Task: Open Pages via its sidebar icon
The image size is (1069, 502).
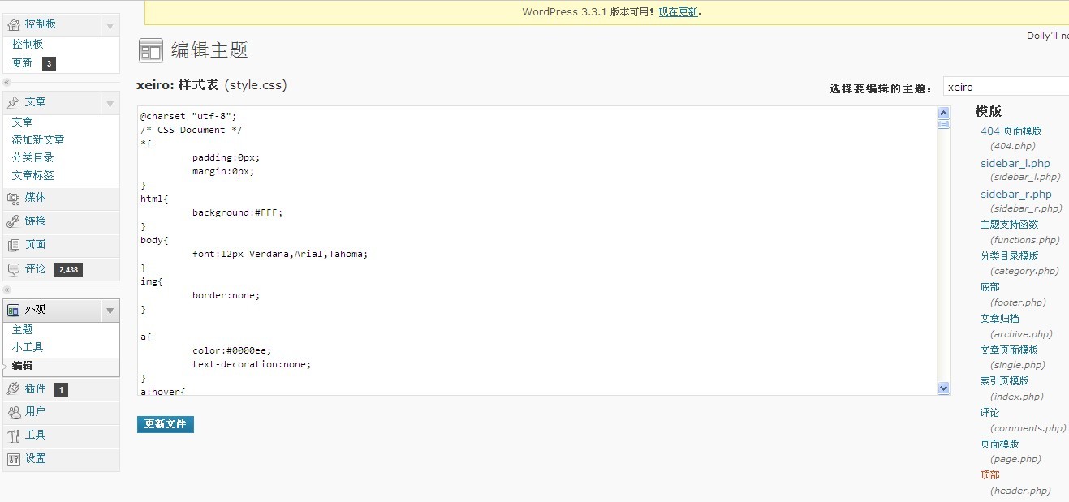Action: (x=13, y=245)
